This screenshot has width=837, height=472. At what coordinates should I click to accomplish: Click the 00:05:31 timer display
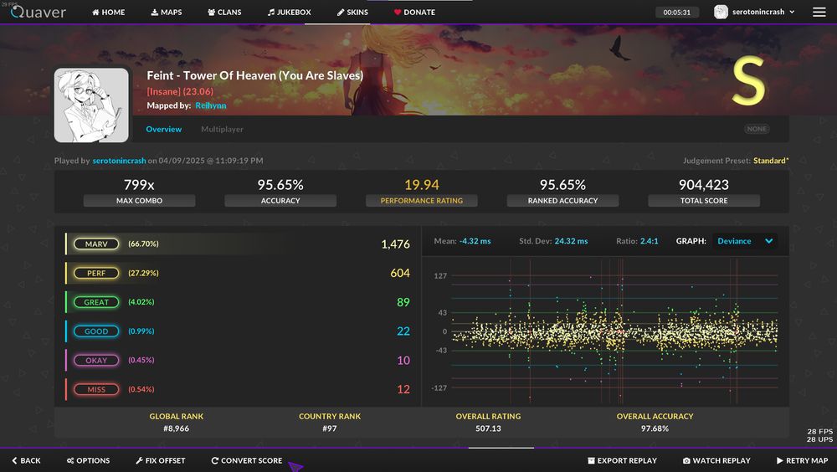click(677, 12)
